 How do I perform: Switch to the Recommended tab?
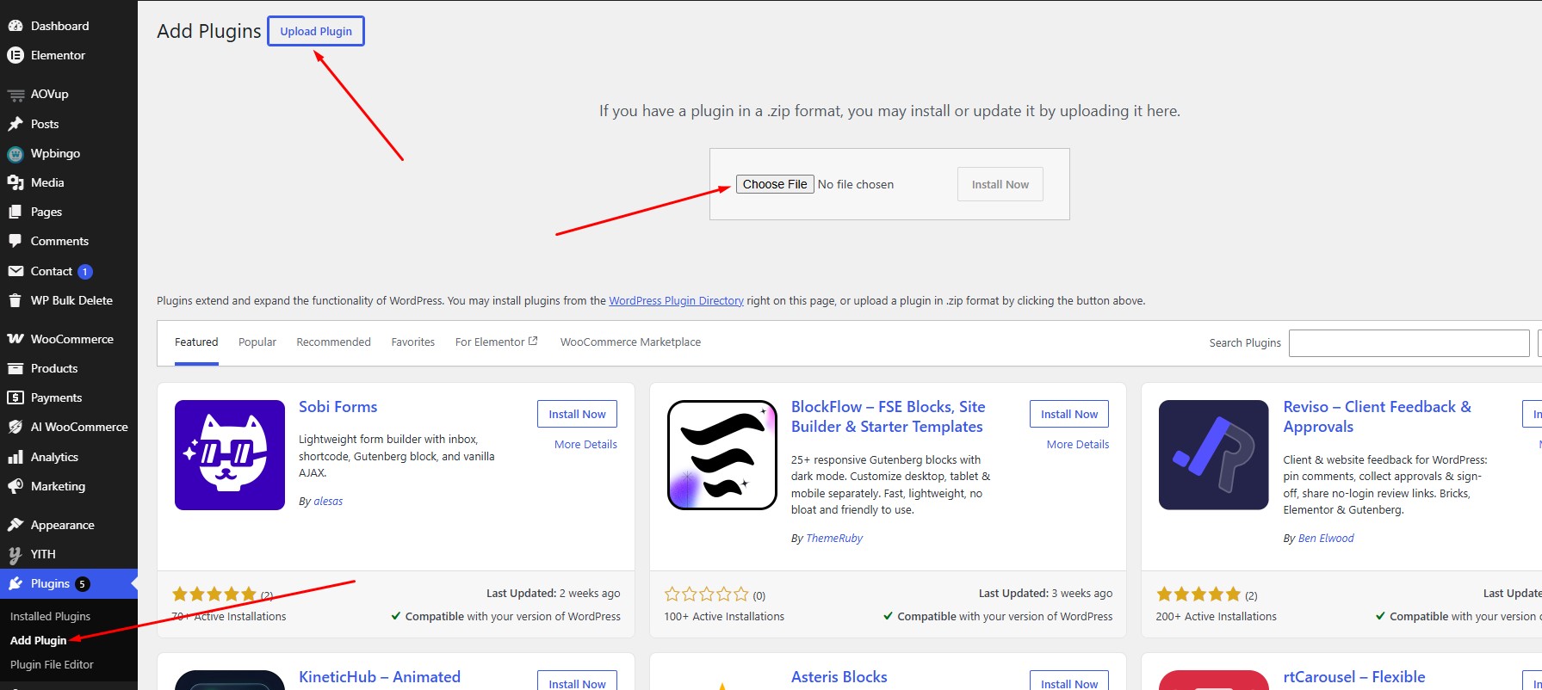(333, 342)
